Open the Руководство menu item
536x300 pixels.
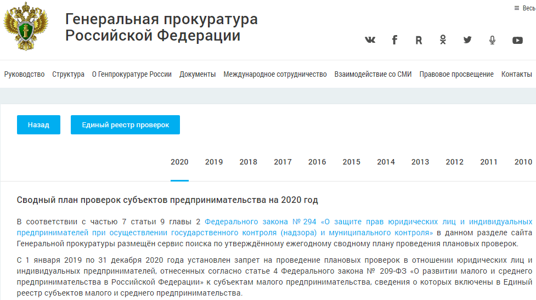coord(24,74)
